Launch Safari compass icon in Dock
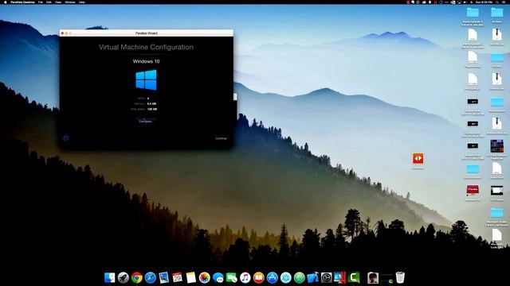This screenshot has height=286, width=510. point(151,278)
